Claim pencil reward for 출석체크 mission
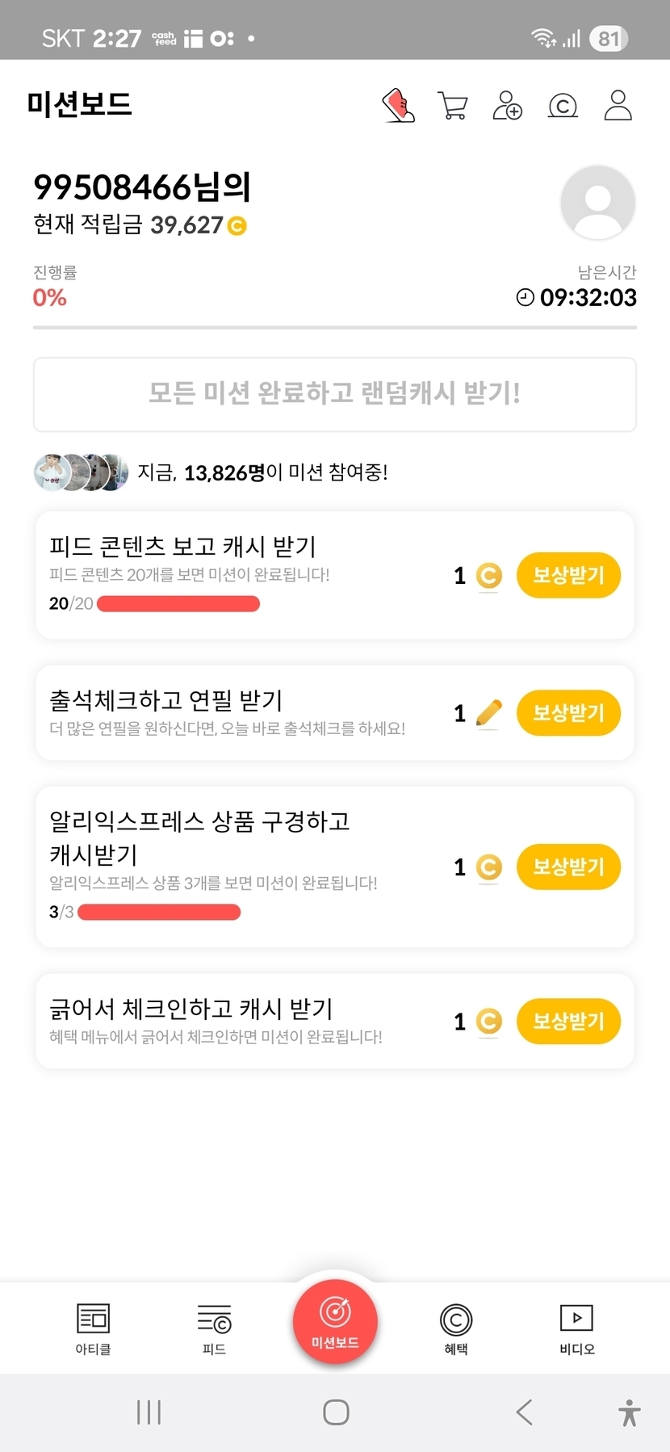 [568, 713]
